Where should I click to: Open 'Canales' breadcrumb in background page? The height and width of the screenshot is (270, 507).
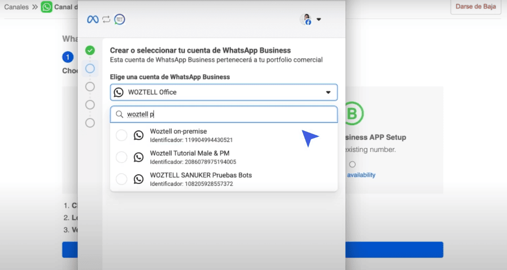pos(16,7)
